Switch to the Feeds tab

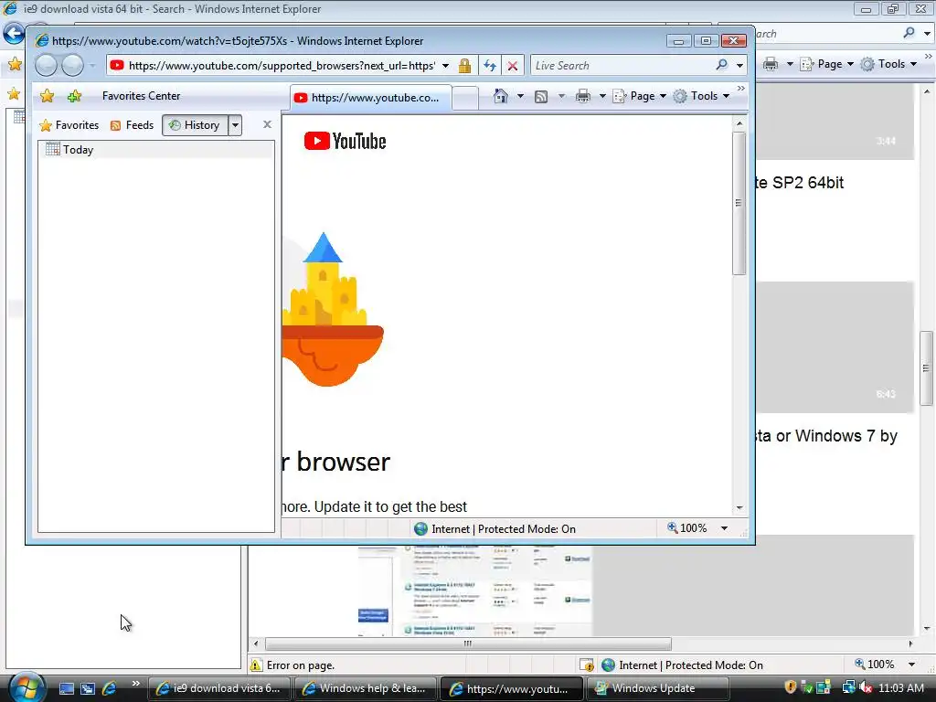(132, 124)
